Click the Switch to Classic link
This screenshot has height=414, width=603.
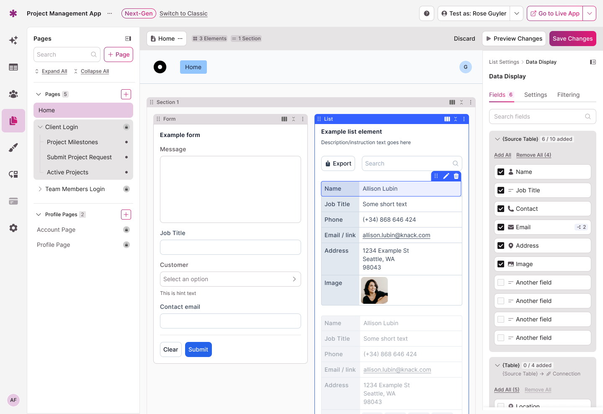[x=183, y=13]
